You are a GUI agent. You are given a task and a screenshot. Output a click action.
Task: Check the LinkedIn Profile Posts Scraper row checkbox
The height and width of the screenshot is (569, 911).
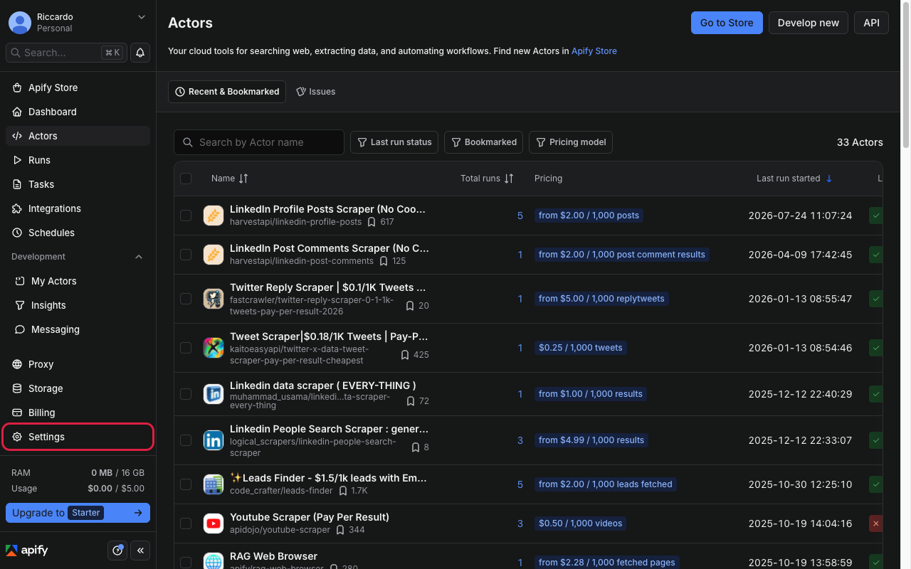coord(186,216)
